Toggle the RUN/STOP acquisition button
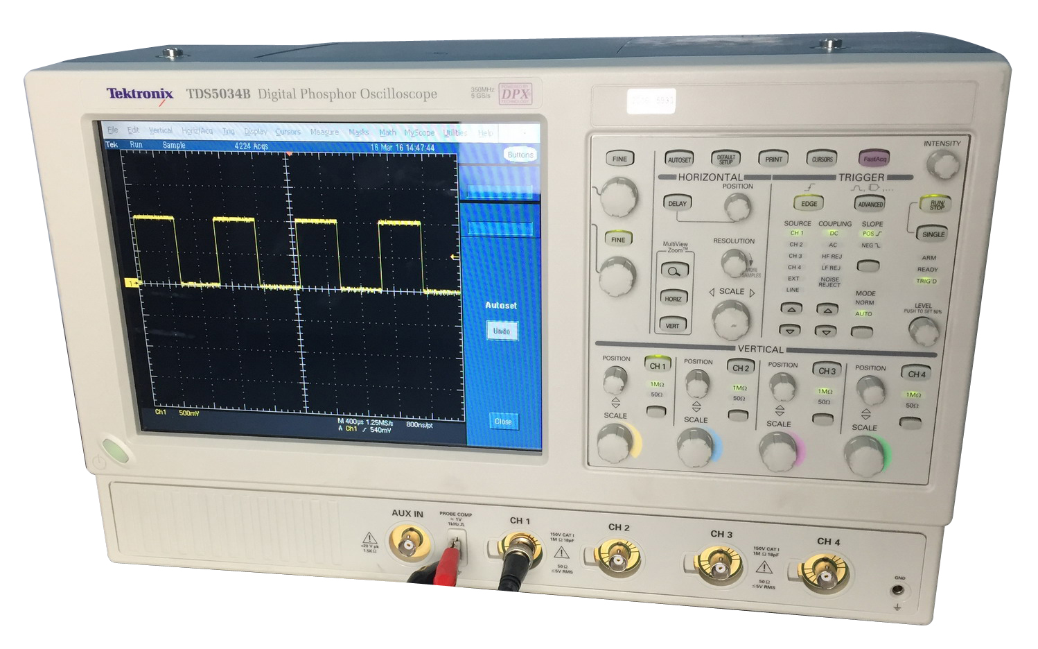This screenshot has height=649, width=1038. tap(935, 205)
